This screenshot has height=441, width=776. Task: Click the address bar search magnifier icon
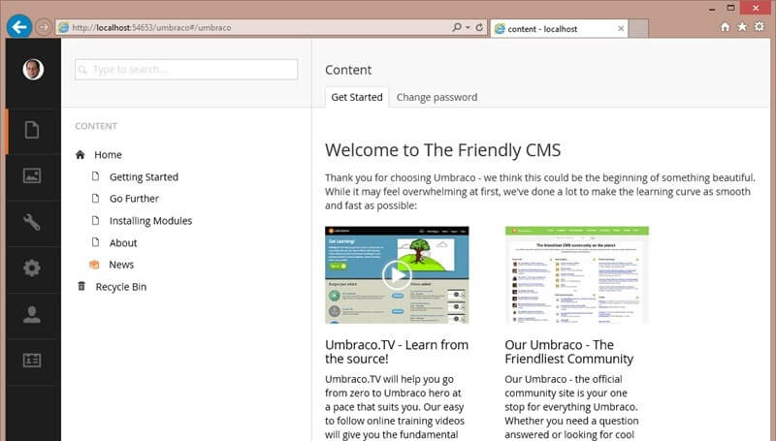click(457, 27)
